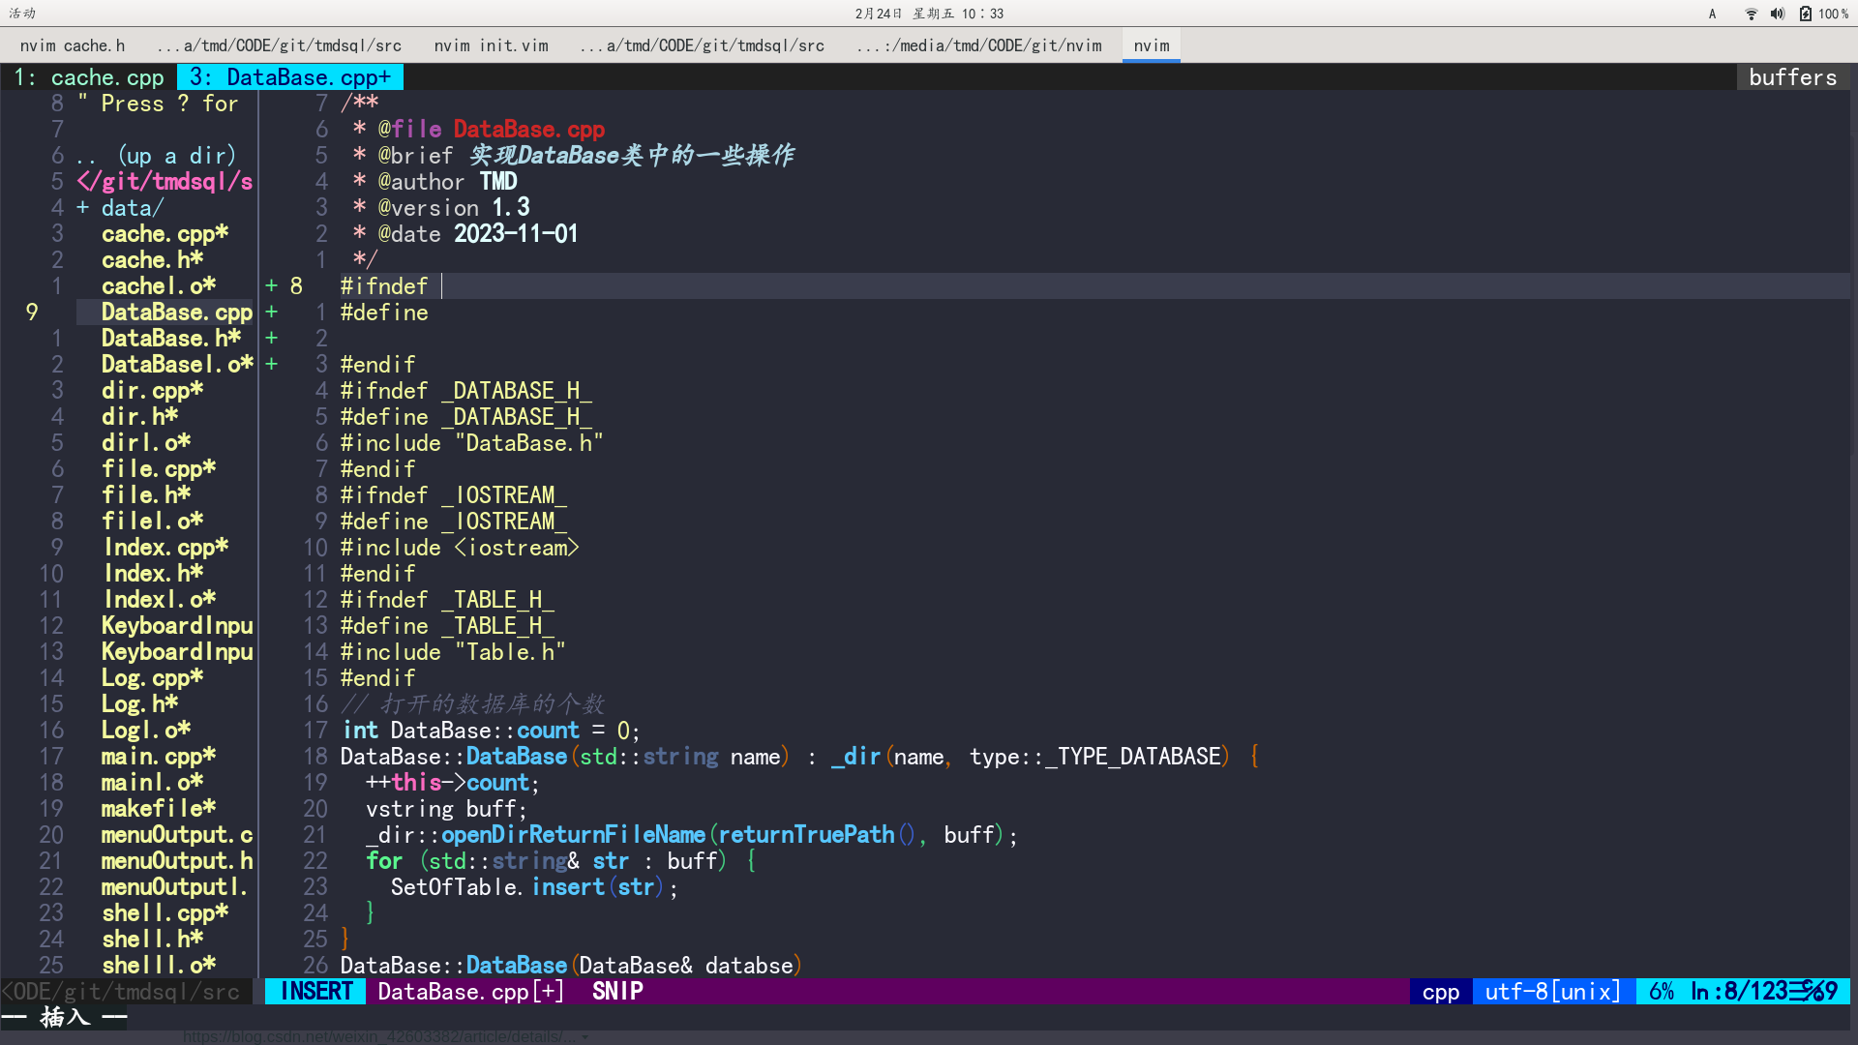The image size is (1858, 1045).
Task: Click the 6% scroll position indicator
Action: pyautogui.click(x=1663, y=991)
